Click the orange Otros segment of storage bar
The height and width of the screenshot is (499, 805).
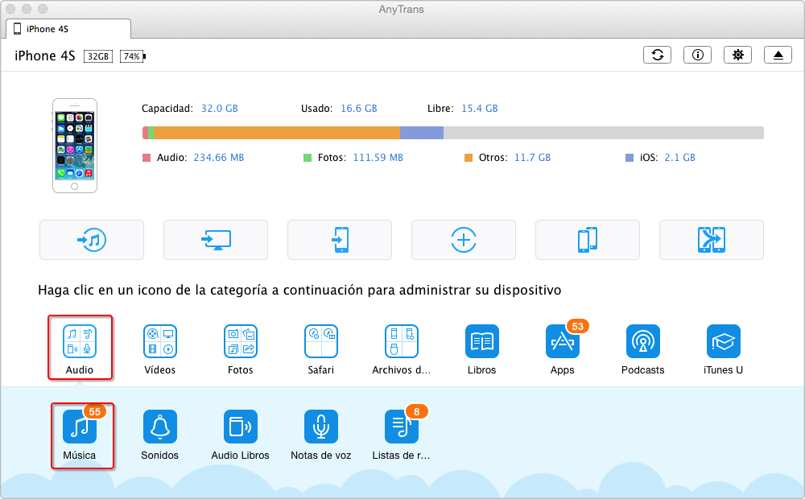(277, 133)
